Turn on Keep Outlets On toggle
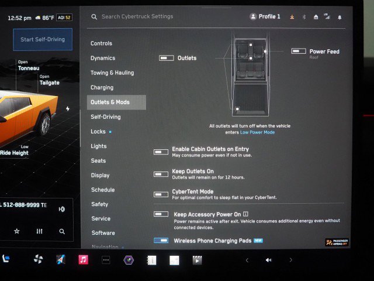The width and height of the screenshot is (374, 281). coord(161,174)
